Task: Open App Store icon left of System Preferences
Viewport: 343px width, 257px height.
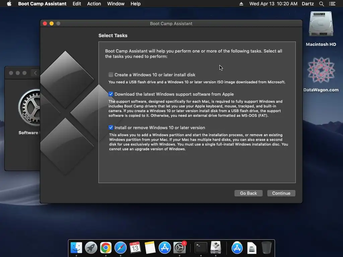Action: click(x=164, y=248)
